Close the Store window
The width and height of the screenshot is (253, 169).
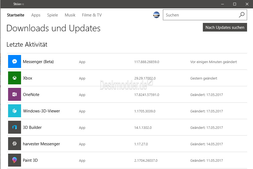click(x=247, y=4)
